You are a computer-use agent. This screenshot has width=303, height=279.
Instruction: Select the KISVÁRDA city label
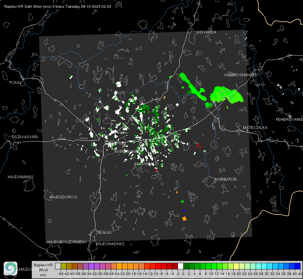207,32
